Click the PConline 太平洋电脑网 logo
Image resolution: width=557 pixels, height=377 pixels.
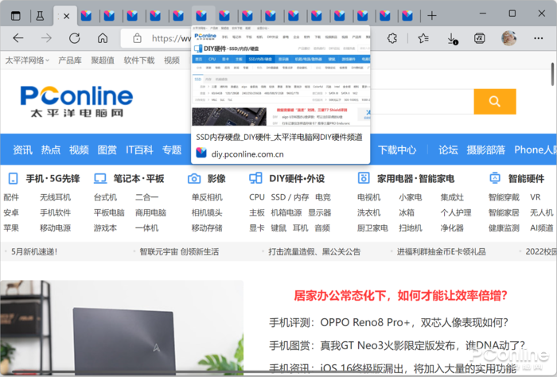tap(76, 102)
